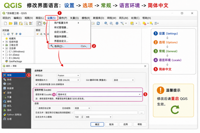Click the Add Selected Layers icon in Browser panel
The image size is (200, 133).
click(4, 34)
